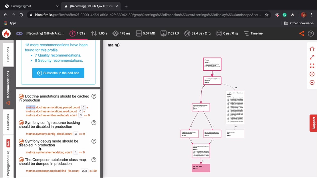Open the Recommendations side tab
Screen dimensions: 317x178
click(x=8, y=88)
